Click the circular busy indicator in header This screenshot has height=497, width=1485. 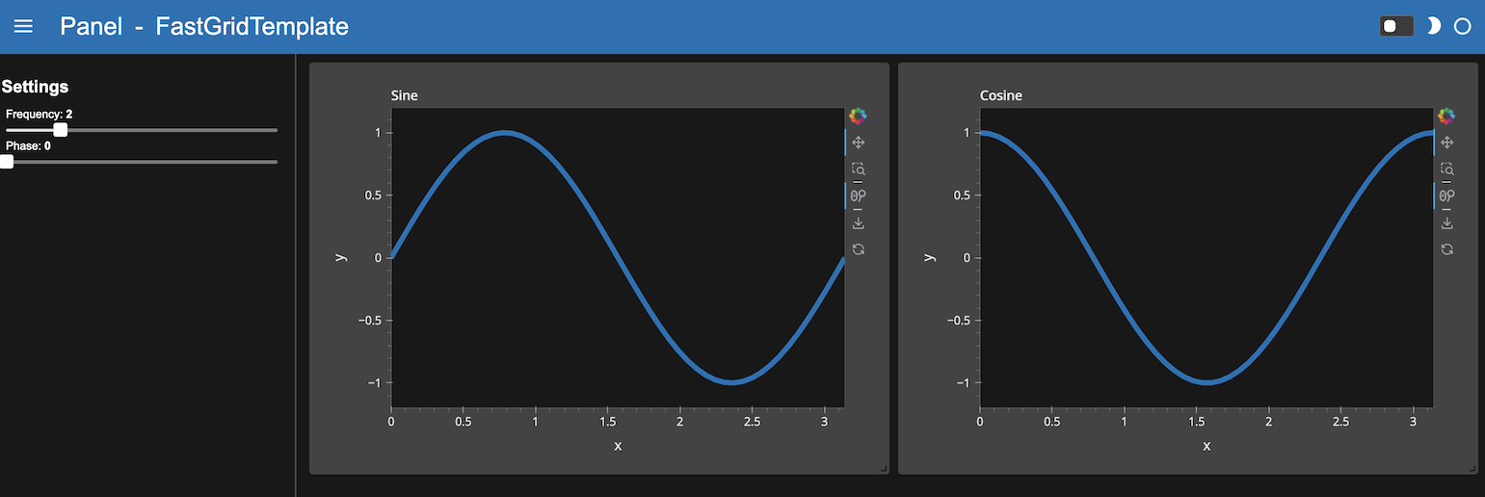(1462, 26)
